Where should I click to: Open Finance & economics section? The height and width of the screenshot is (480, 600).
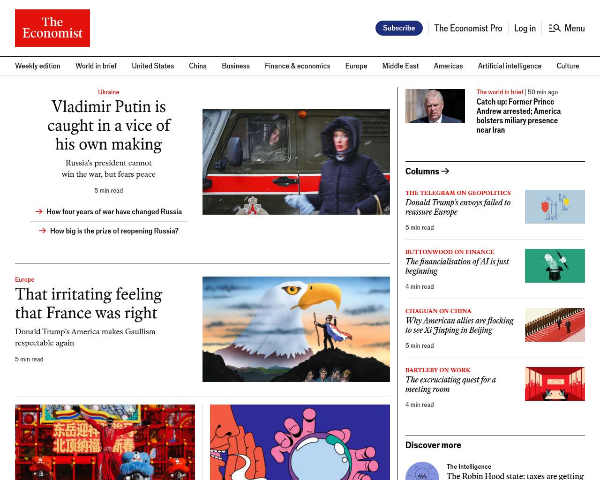pyautogui.click(x=297, y=66)
